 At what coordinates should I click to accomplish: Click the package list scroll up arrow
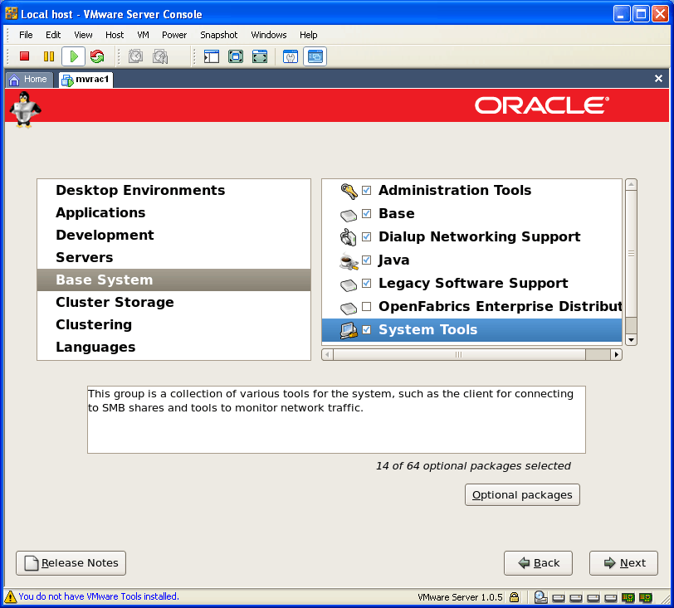pyautogui.click(x=631, y=184)
